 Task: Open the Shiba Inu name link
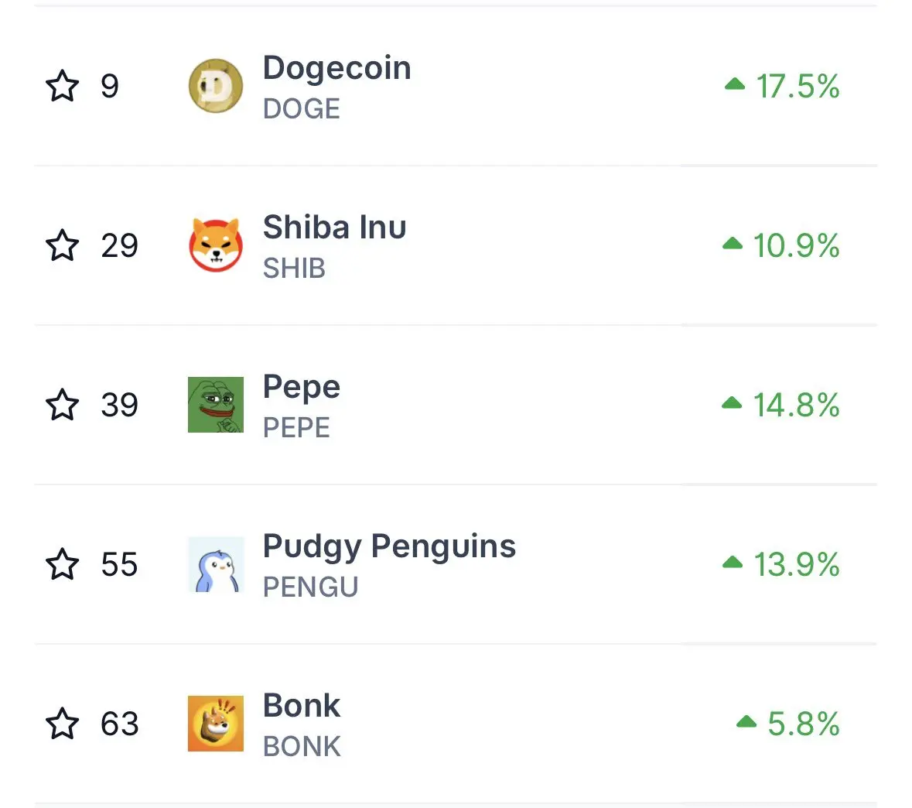(x=334, y=227)
